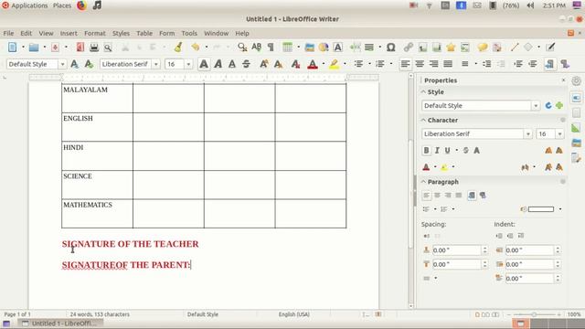Open the Table menu

pos(144,33)
